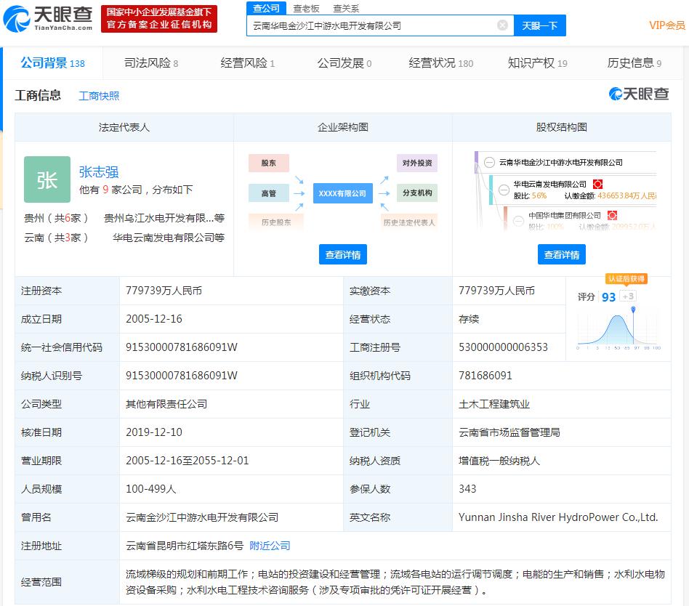Open the 司法风险 8 tab
The height and width of the screenshot is (606, 689).
click(151, 63)
